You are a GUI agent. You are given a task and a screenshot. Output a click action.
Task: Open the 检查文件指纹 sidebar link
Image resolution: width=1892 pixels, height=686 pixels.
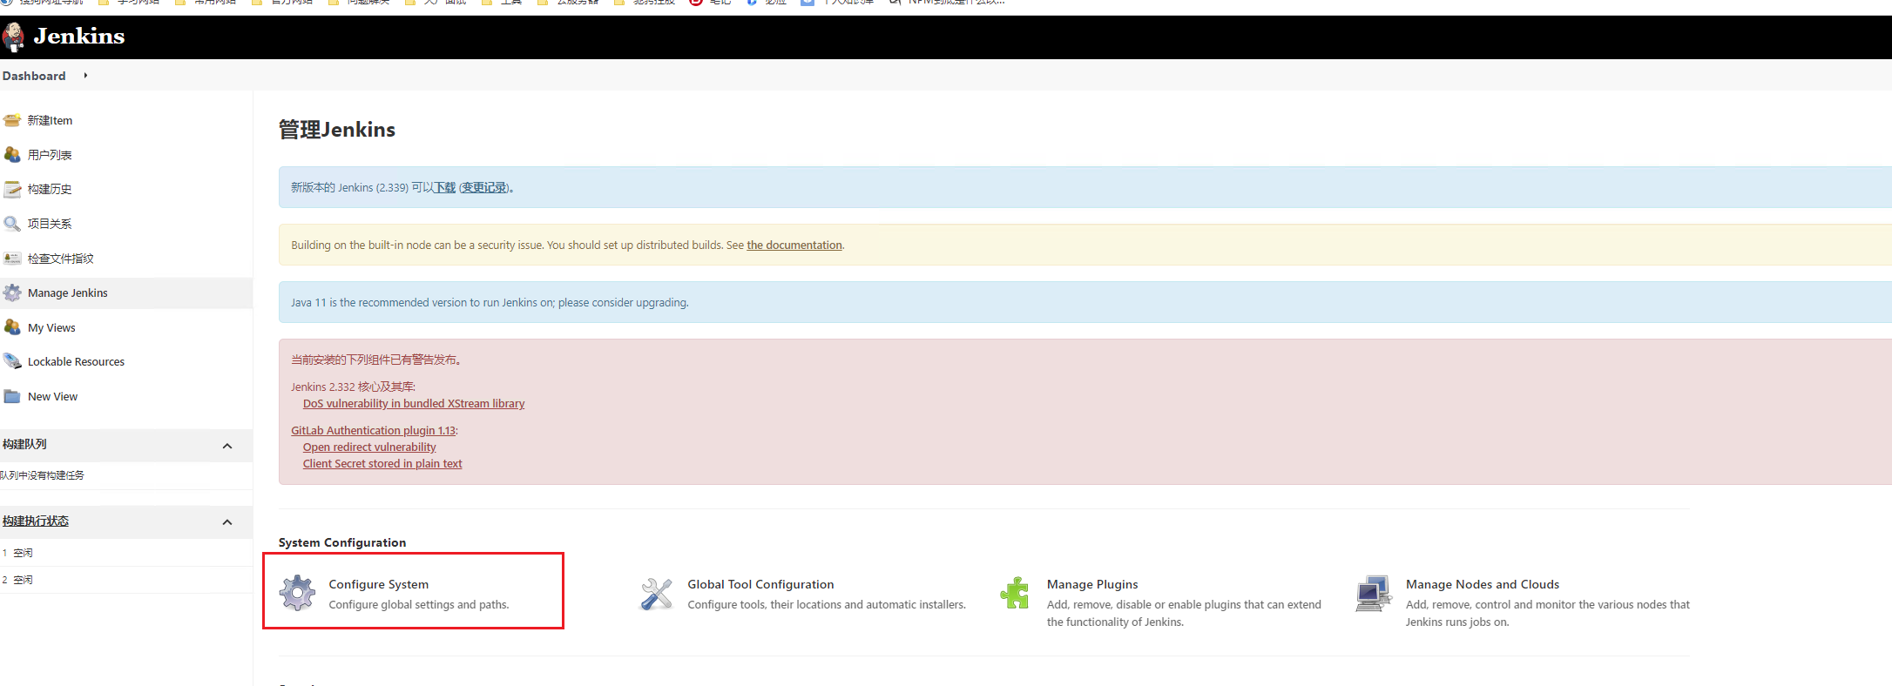click(60, 259)
